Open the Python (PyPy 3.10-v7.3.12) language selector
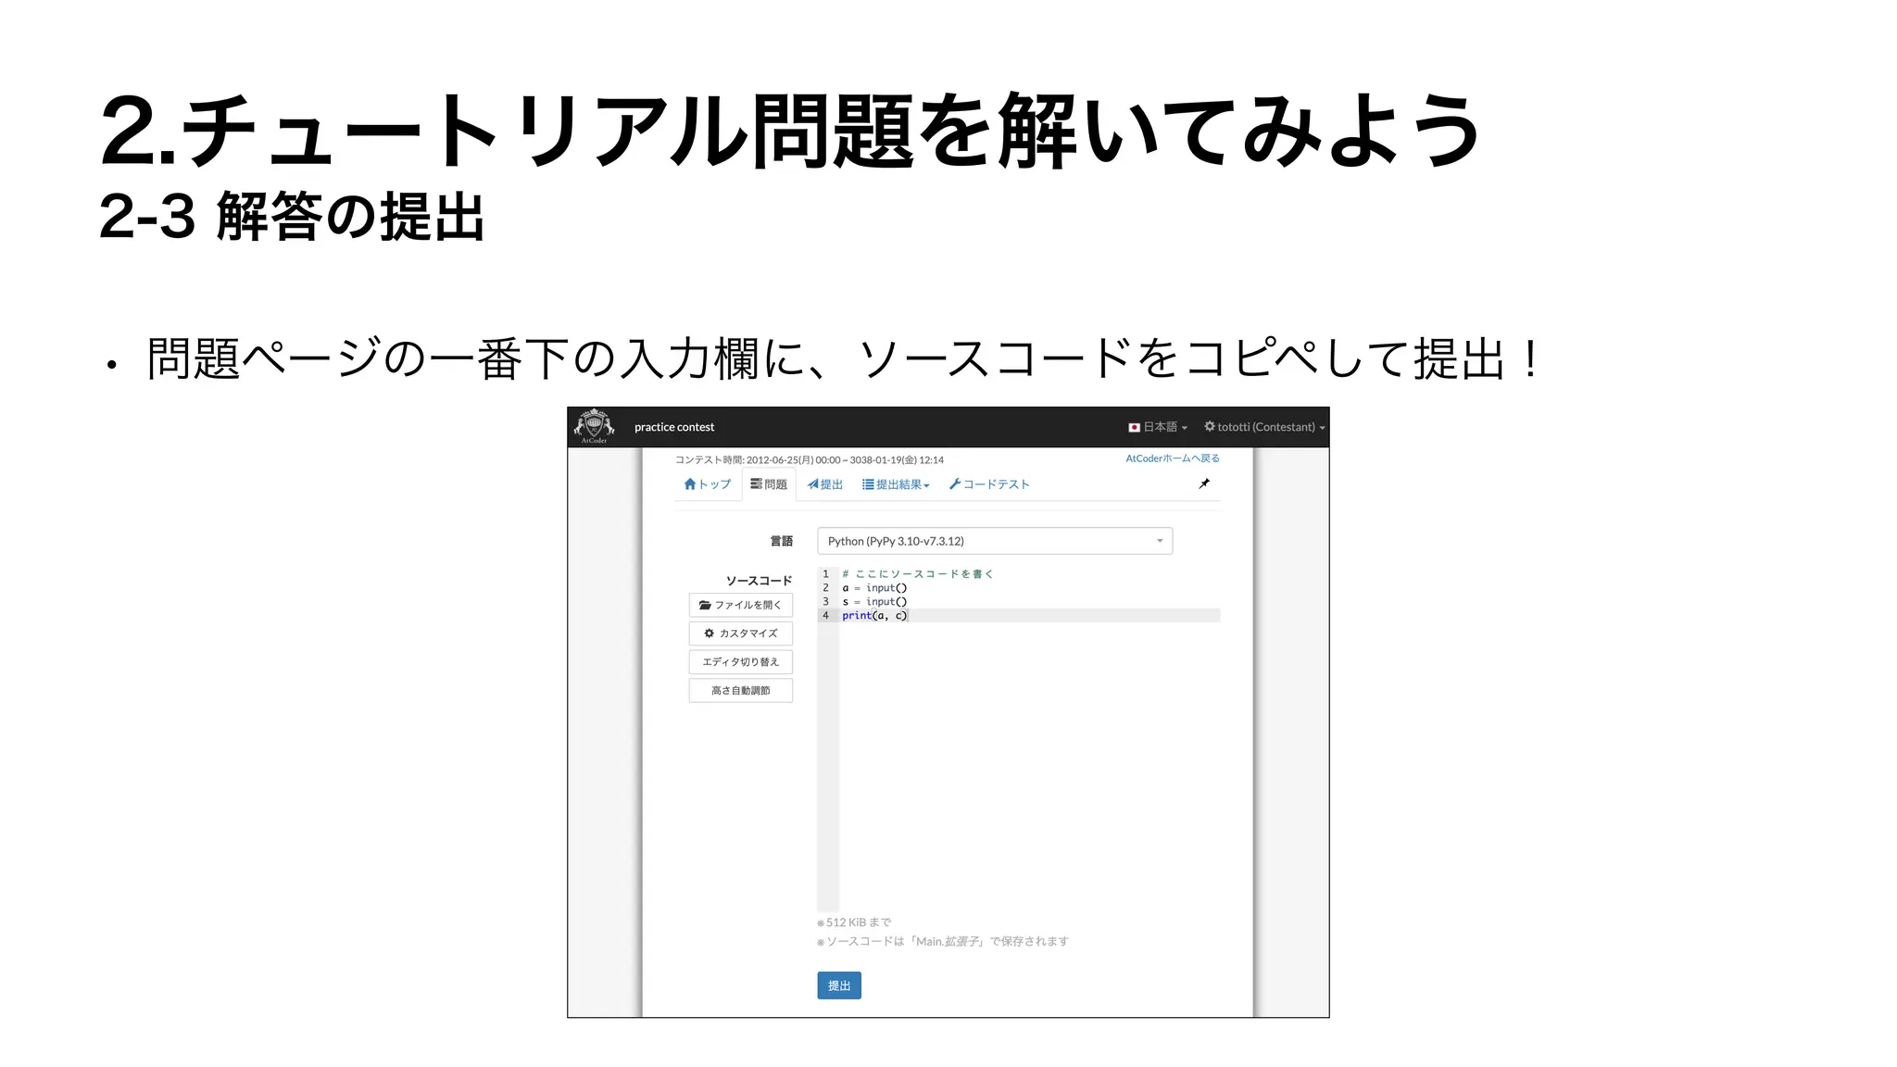1897x1067 pixels. click(x=995, y=541)
